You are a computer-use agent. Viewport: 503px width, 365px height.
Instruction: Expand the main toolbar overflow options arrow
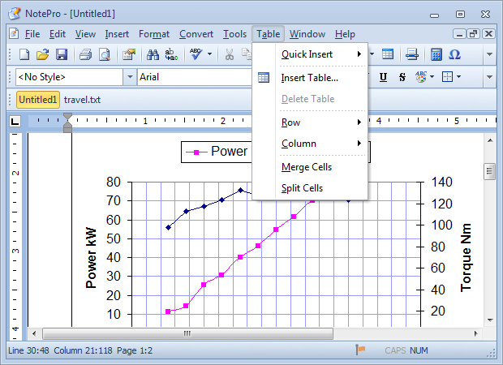coord(489,54)
